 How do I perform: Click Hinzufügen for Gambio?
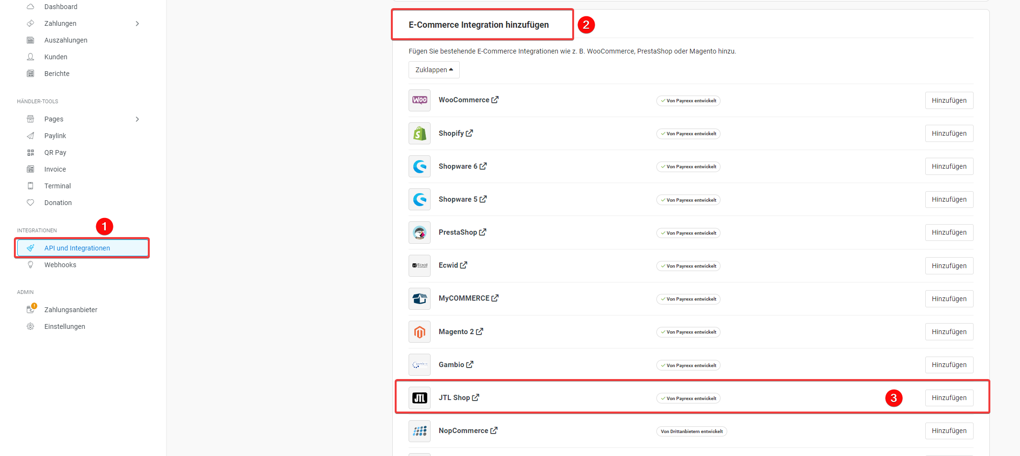click(x=949, y=365)
